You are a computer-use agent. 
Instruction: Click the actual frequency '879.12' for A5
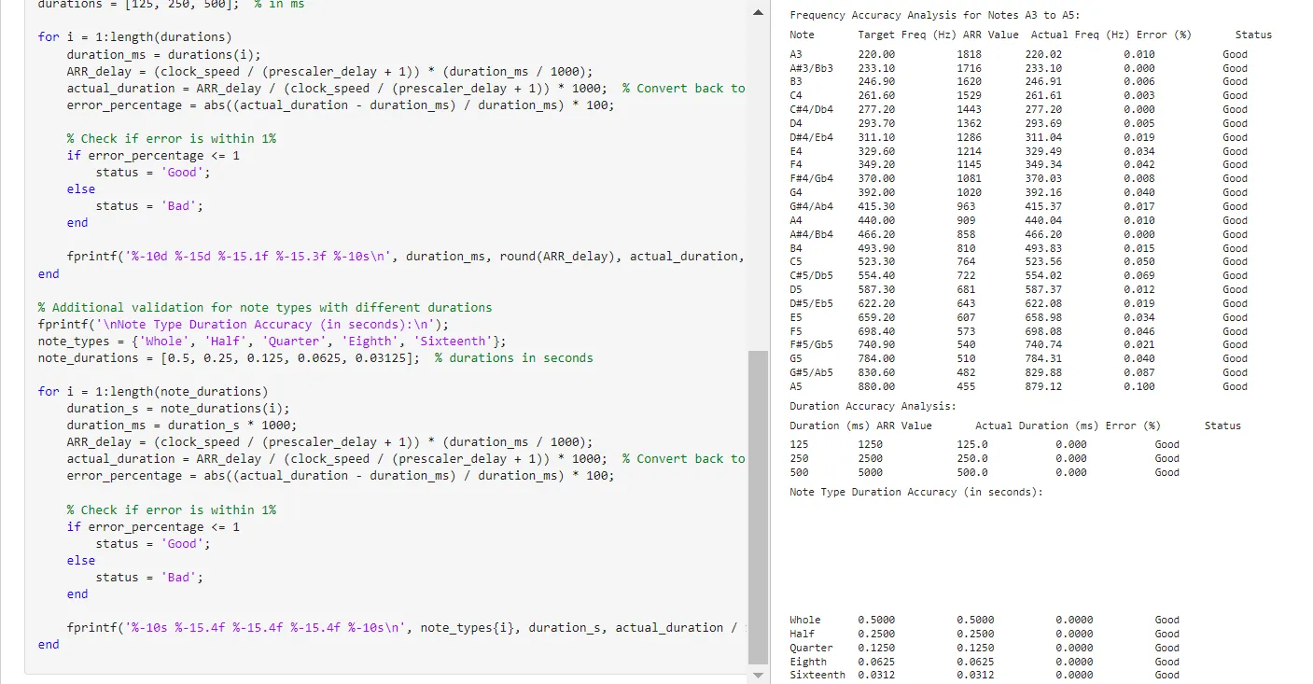(1043, 386)
